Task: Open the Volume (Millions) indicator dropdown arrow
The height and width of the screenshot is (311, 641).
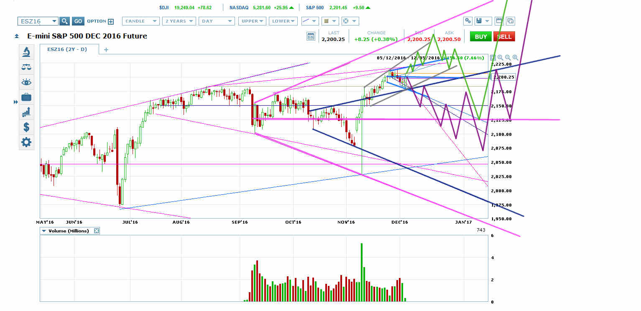Action: (x=43, y=231)
